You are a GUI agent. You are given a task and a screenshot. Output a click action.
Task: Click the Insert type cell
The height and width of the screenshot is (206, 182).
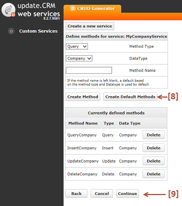[x=107, y=148]
